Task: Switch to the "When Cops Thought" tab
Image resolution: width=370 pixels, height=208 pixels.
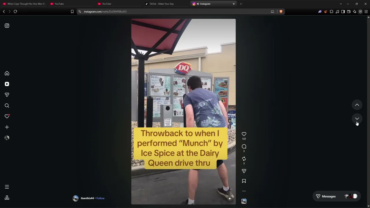Action: [24, 4]
